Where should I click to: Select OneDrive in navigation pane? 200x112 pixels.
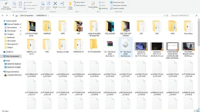click(8, 52)
